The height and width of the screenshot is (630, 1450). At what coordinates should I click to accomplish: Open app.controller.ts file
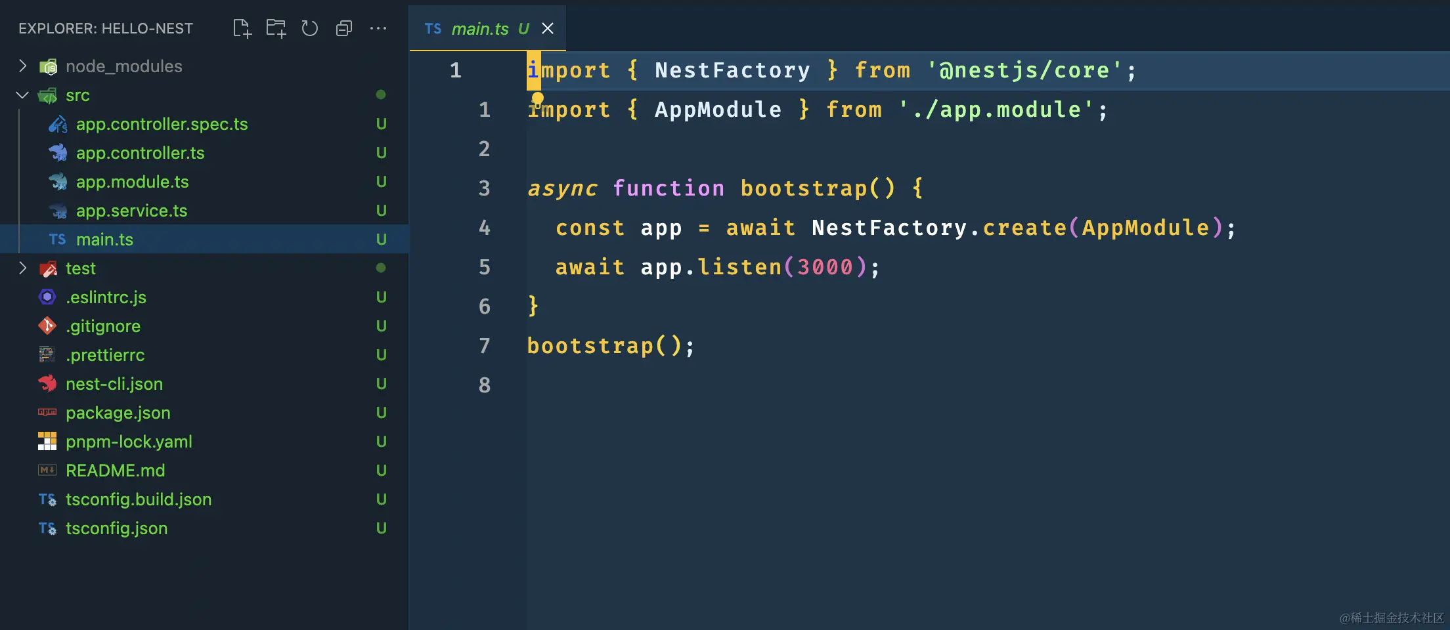(x=140, y=153)
